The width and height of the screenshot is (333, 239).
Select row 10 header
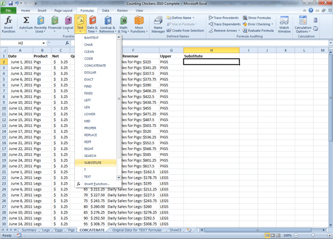(x=4, y=108)
